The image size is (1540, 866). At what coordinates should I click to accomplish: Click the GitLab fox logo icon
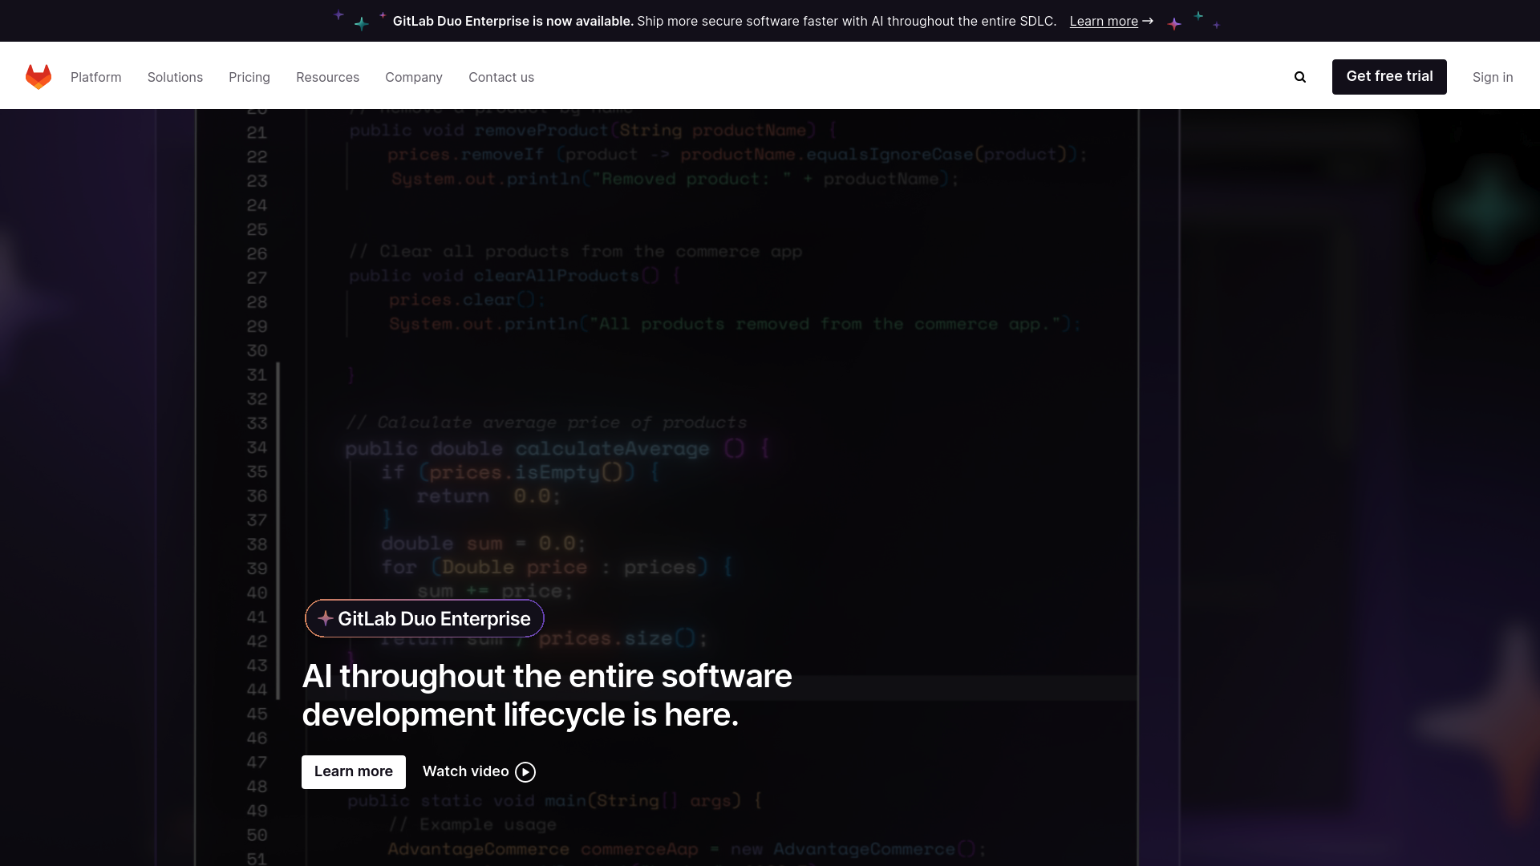[x=38, y=76]
